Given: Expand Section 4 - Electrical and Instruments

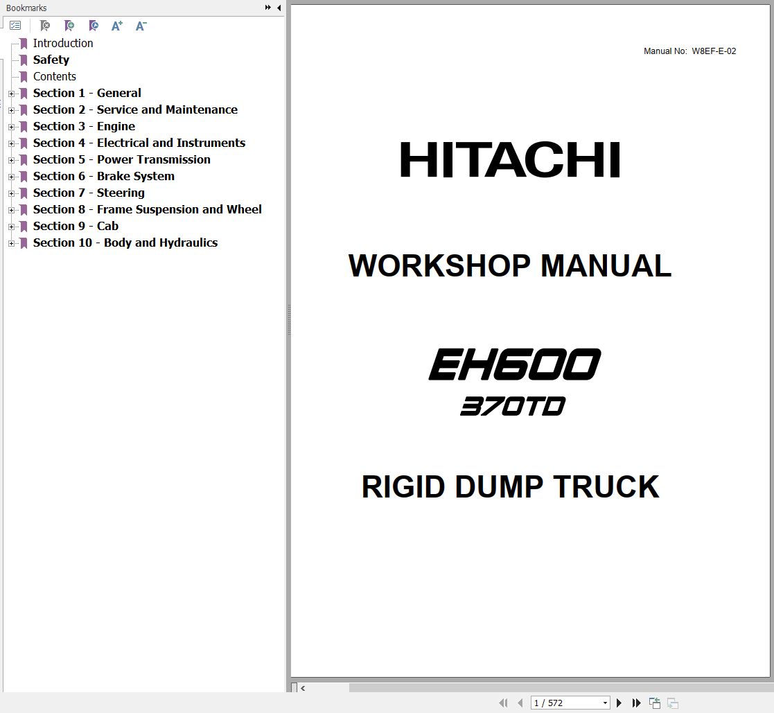Looking at the screenshot, I should click(11, 143).
